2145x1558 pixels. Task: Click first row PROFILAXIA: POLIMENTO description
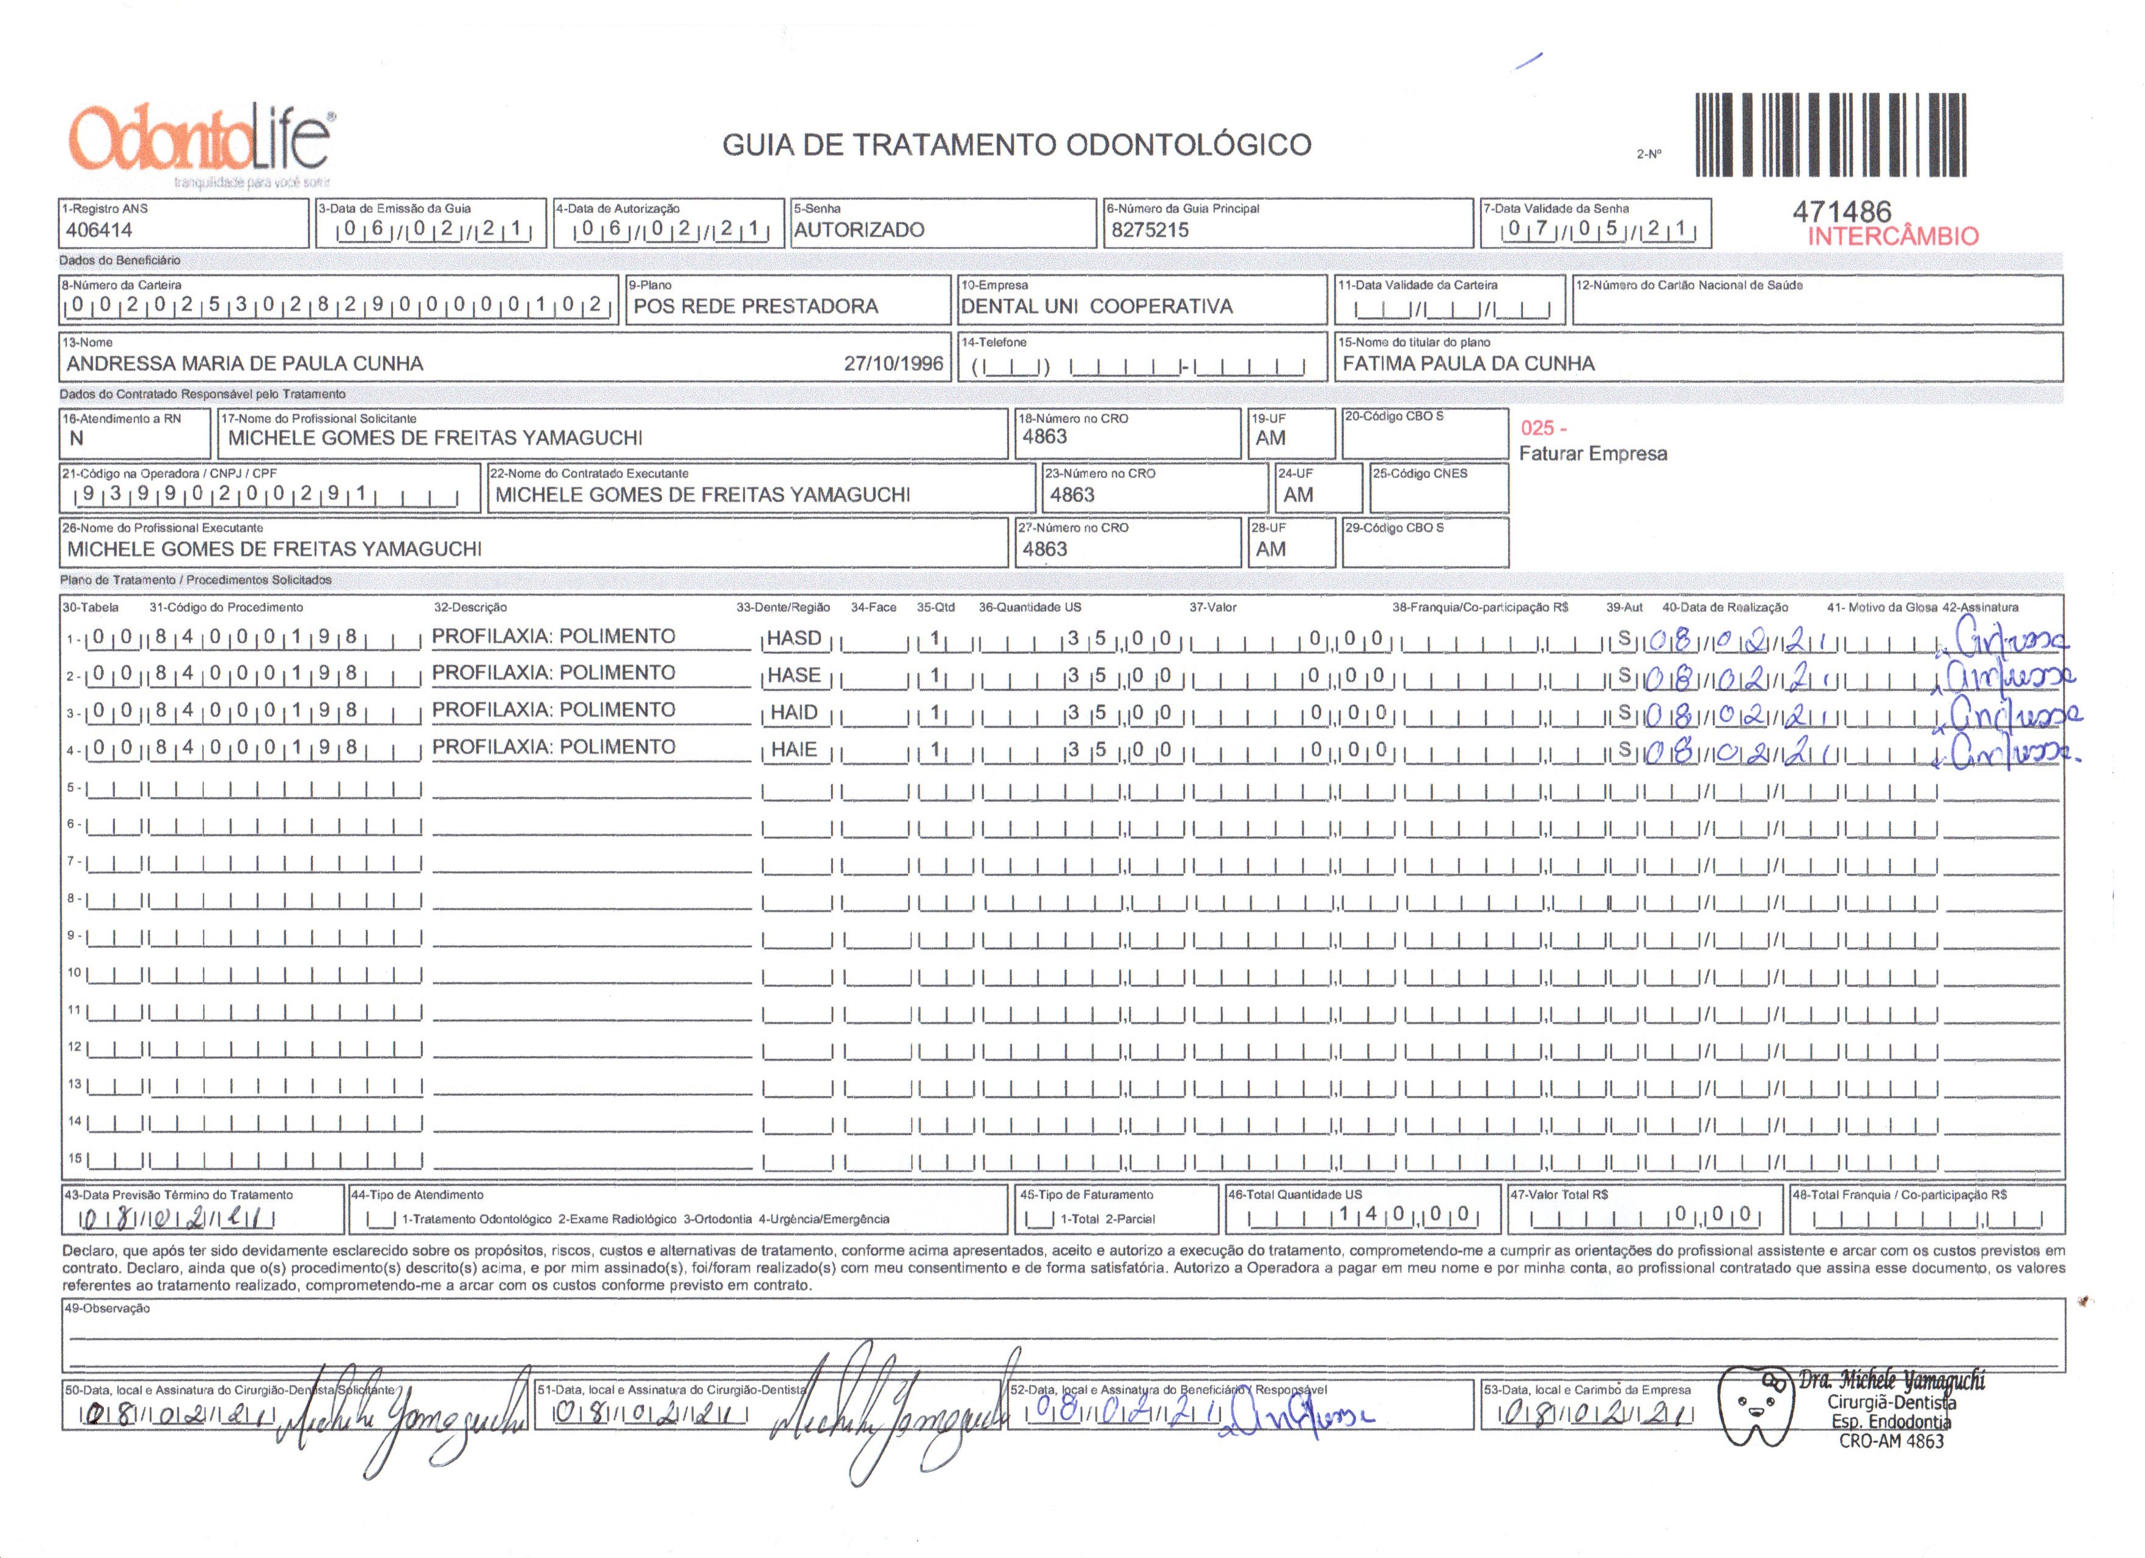pos(553,636)
